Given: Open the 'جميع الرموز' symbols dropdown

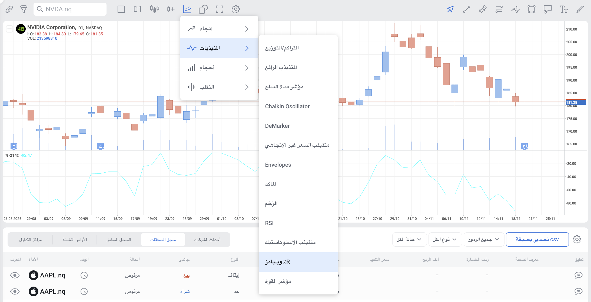Looking at the screenshot, I should 483,239.
